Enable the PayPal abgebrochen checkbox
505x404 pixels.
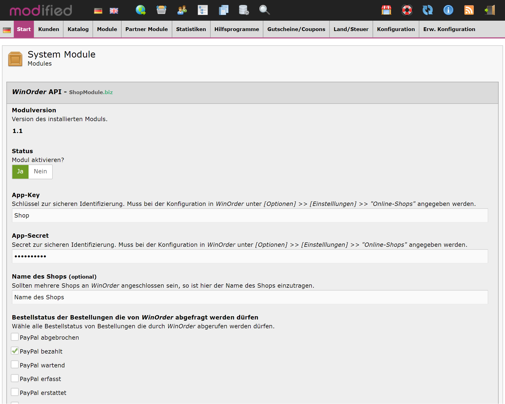pyautogui.click(x=15, y=337)
